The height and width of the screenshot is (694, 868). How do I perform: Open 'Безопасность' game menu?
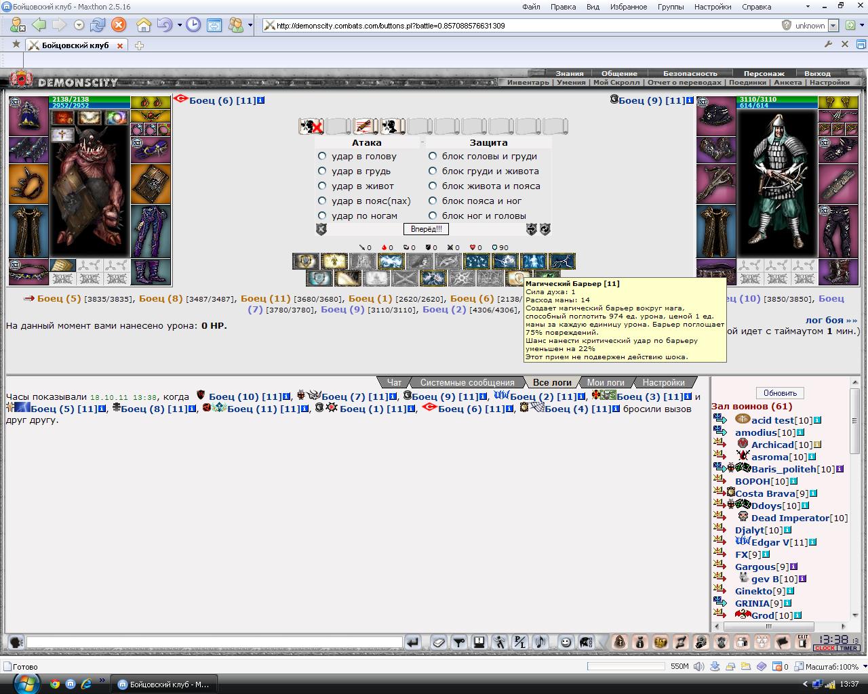[690, 73]
